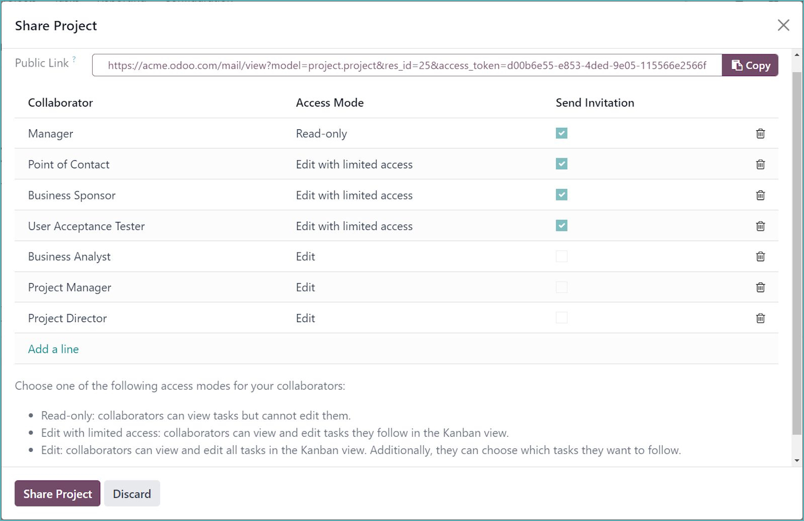The image size is (804, 521).
Task: Delete the Business Analyst collaborator
Action: click(x=760, y=256)
